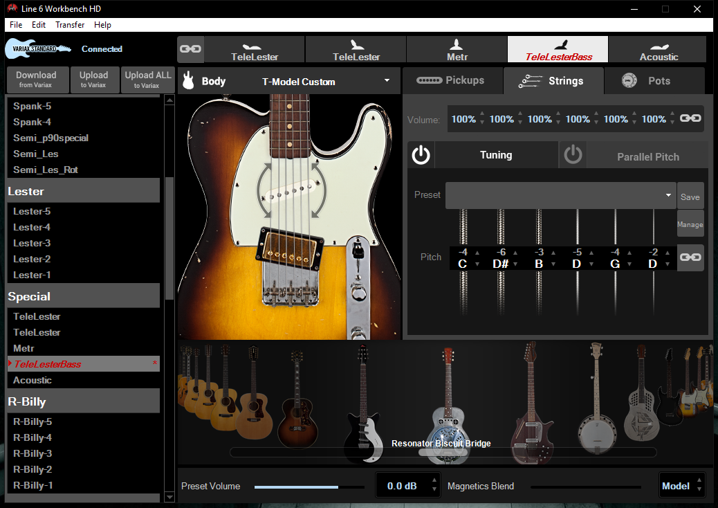718x508 pixels.
Task: Click the pitch link-all-strings chain icon
Action: [690, 257]
